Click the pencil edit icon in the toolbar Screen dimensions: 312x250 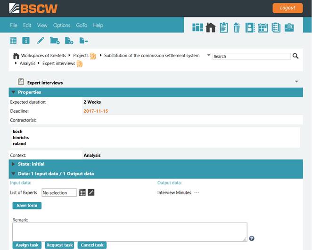point(41,41)
